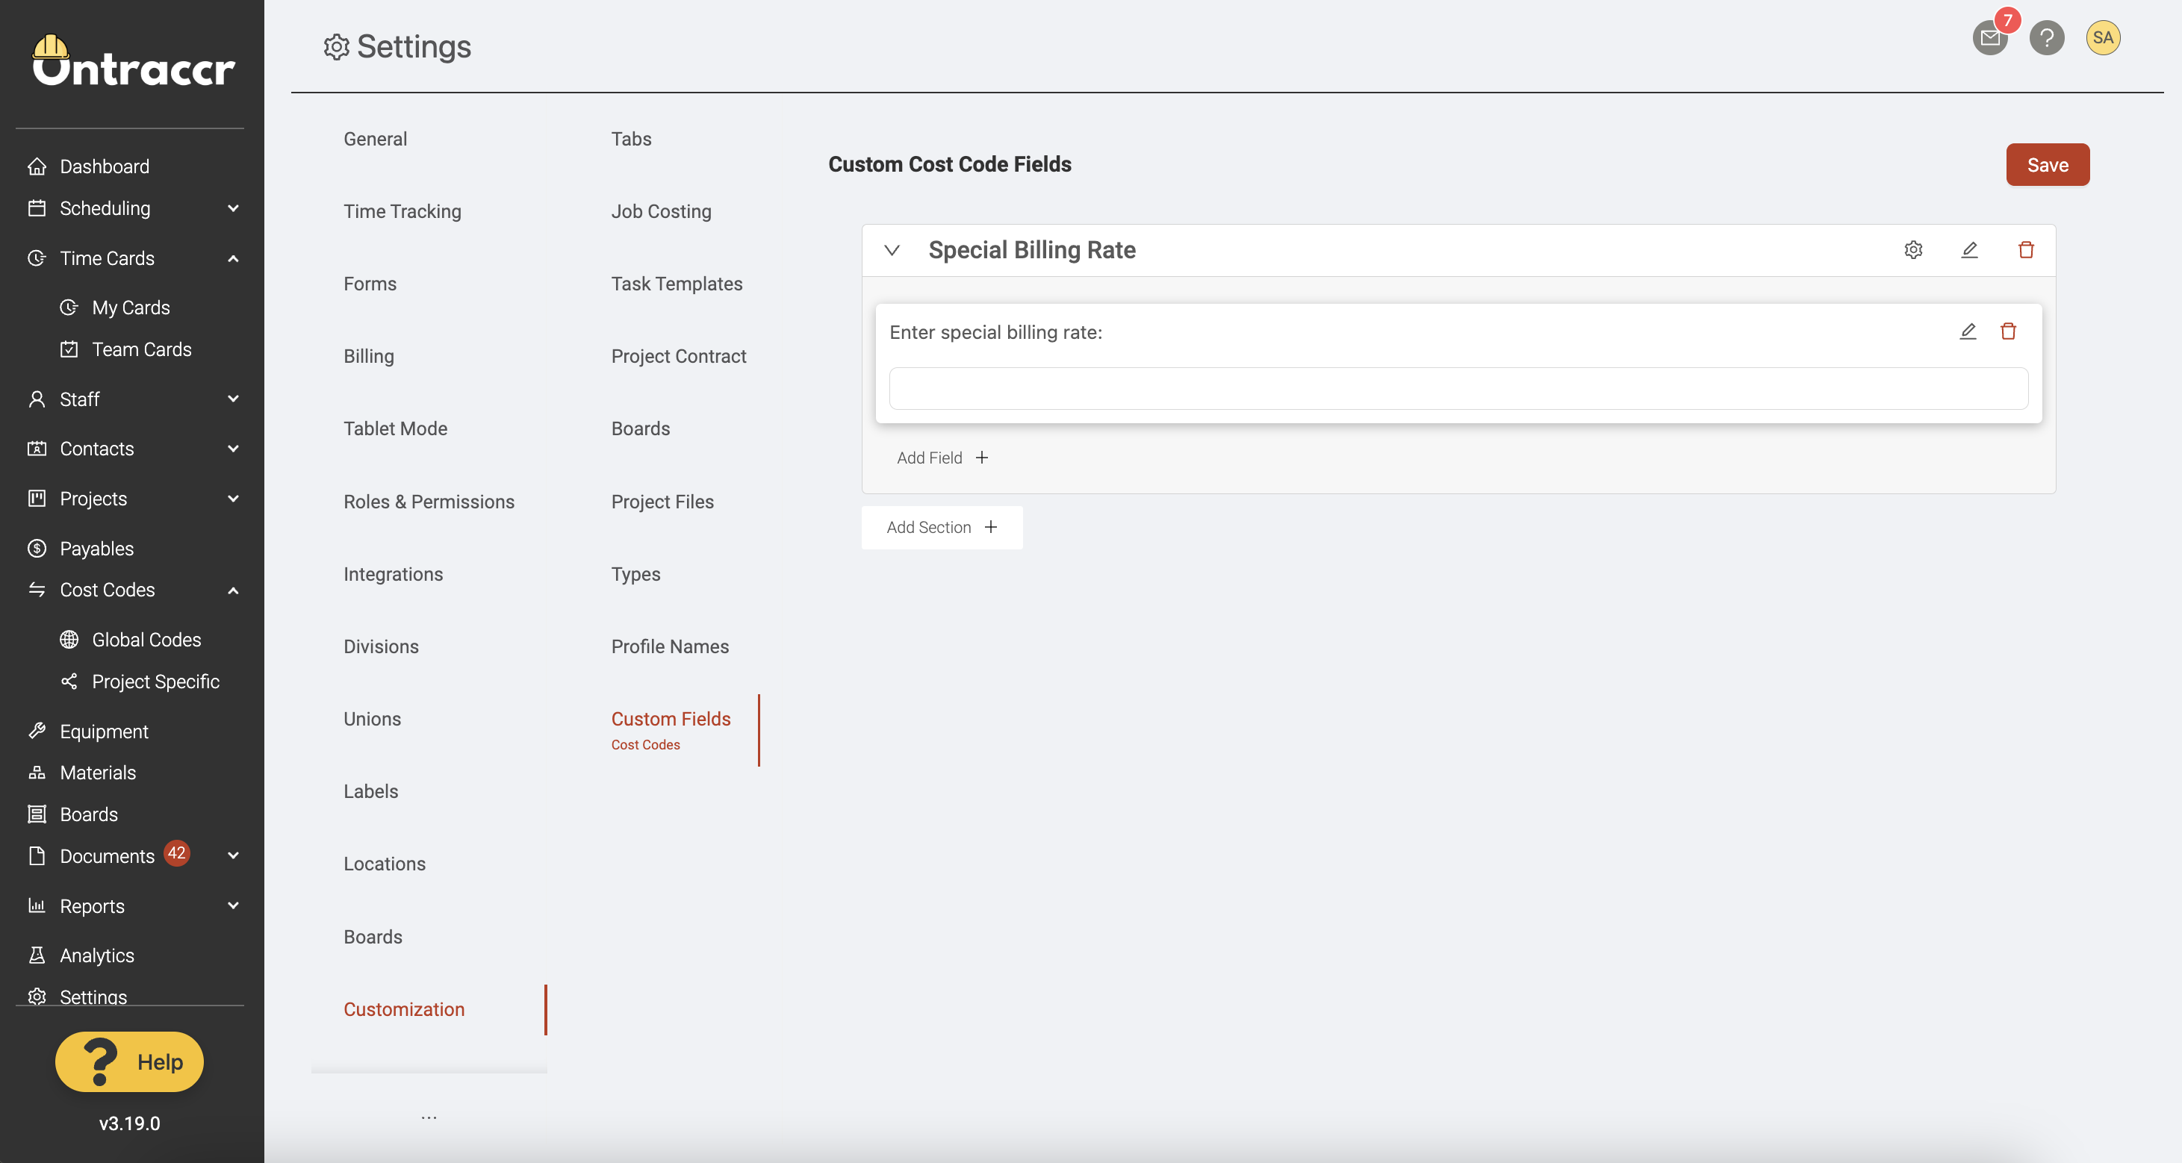
Task: Click Add Section button
Action: pos(942,527)
